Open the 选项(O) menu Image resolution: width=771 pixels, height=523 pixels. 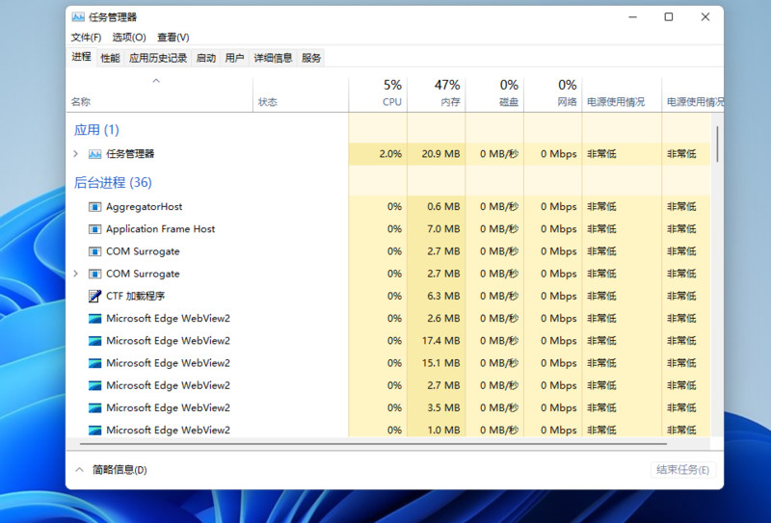(x=129, y=38)
